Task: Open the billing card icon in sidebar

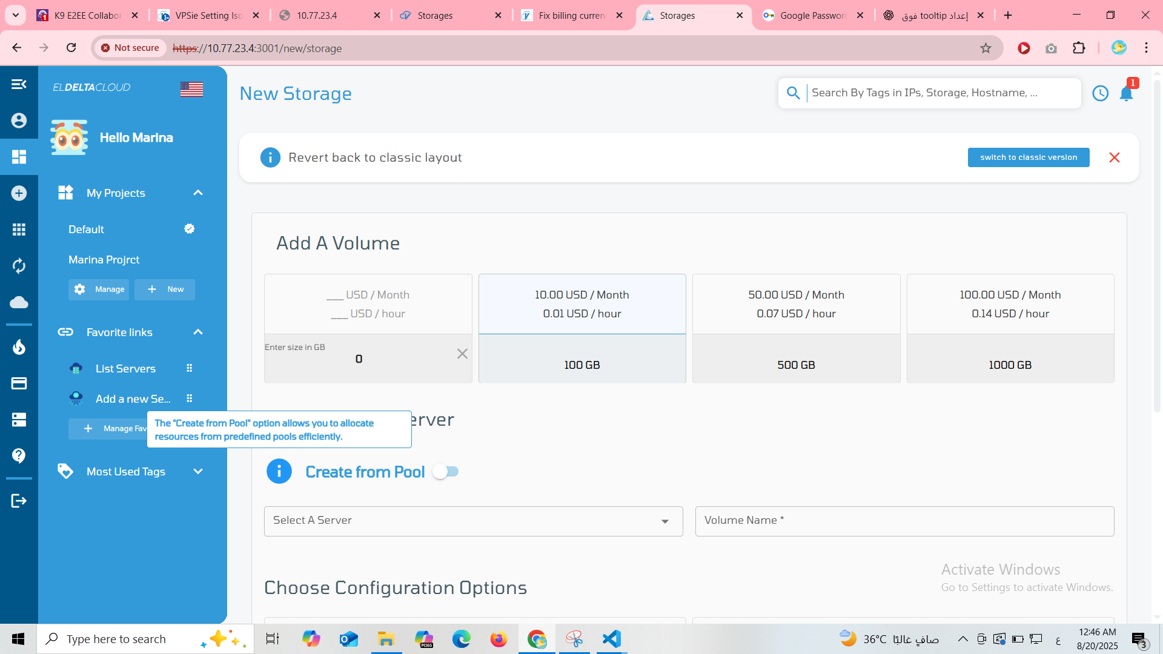Action: point(19,383)
